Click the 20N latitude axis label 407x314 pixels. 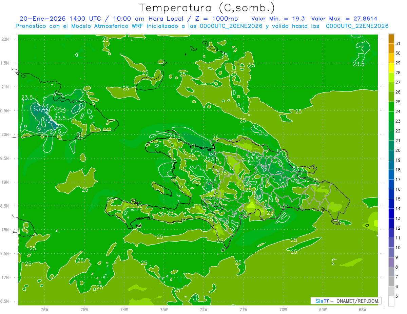point(6,135)
